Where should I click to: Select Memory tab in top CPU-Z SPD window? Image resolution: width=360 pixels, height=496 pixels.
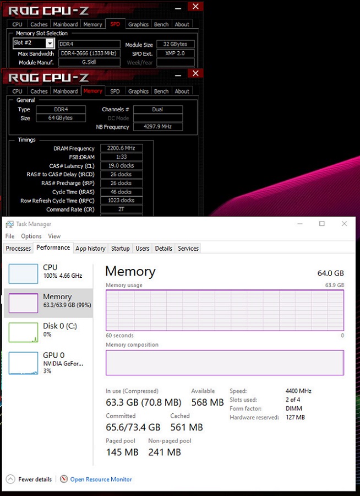pos(92,24)
